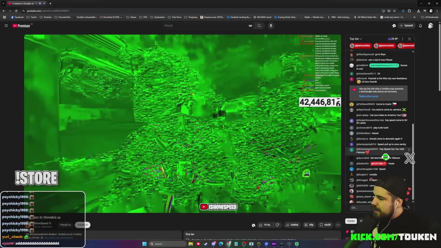441x248 pixels.
Task: Open message options for Pakistan chat message
Action: [409, 150]
